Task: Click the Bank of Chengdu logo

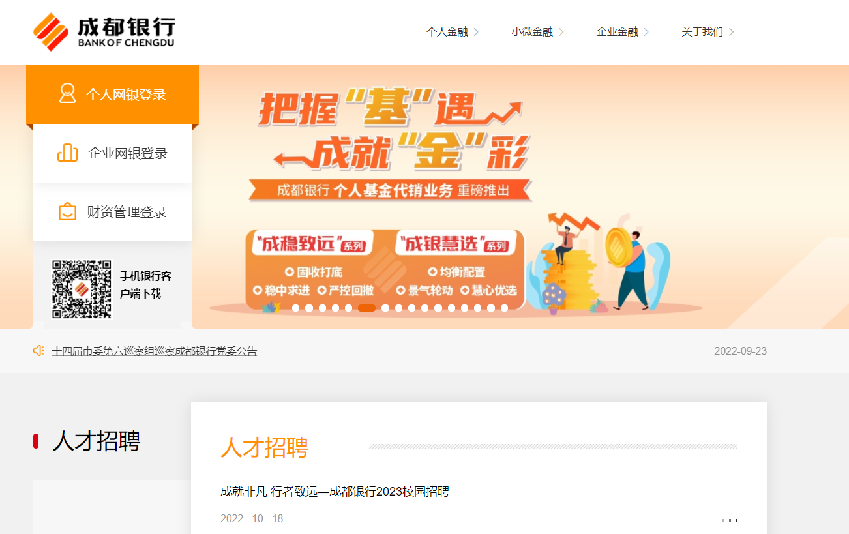Action: [x=104, y=32]
